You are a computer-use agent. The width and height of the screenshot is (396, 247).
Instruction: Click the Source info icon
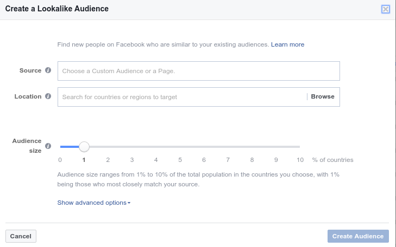(48, 70)
